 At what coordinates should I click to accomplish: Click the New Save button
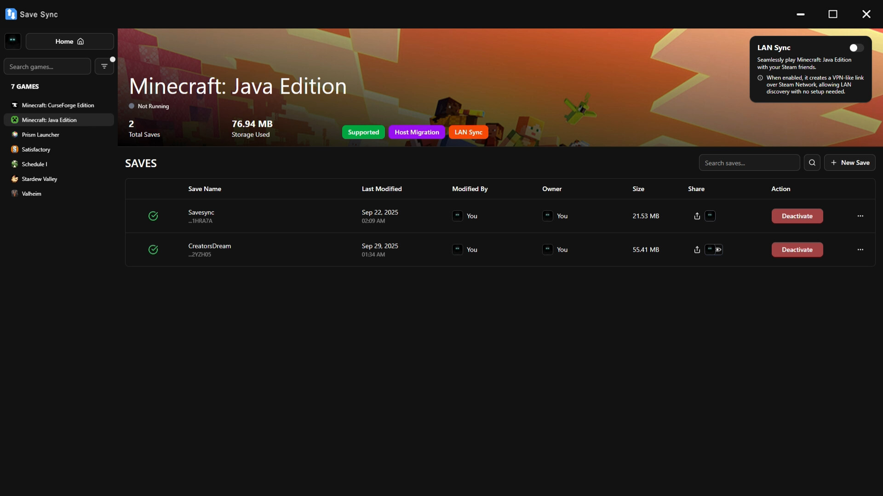click(x=850, y=163)
